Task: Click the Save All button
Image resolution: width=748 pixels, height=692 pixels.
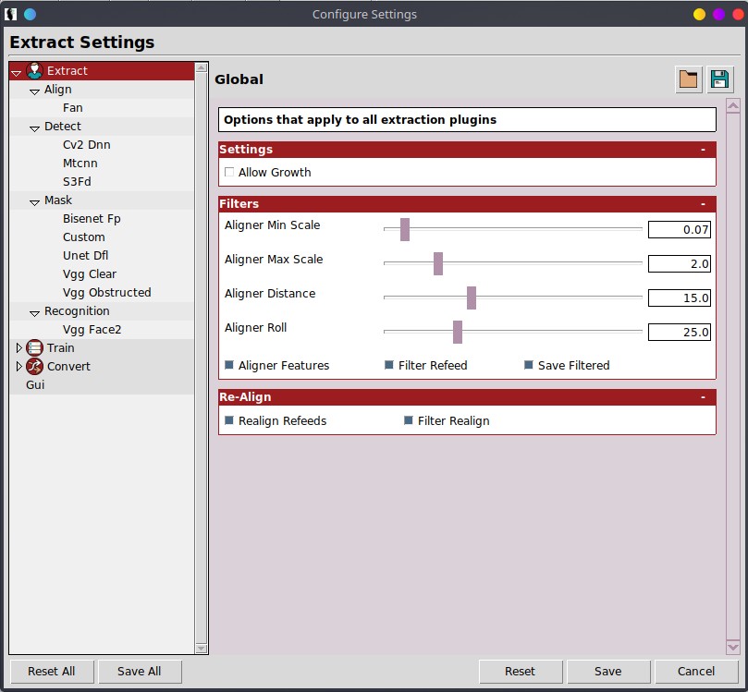Action: [140, 671]
